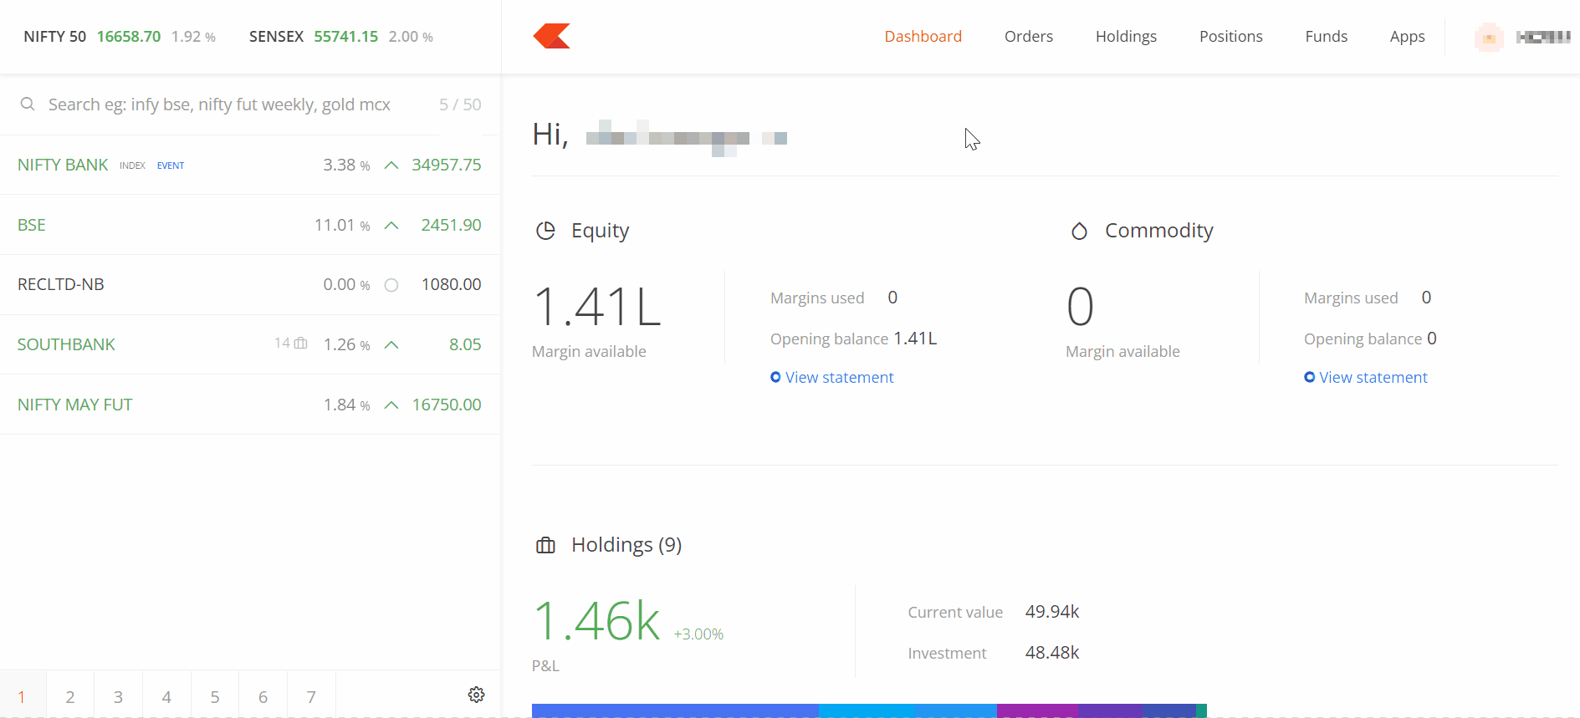
Task: Open marketwatch settings gear icon
Action: pyautogui.click(x=476, y=695)
